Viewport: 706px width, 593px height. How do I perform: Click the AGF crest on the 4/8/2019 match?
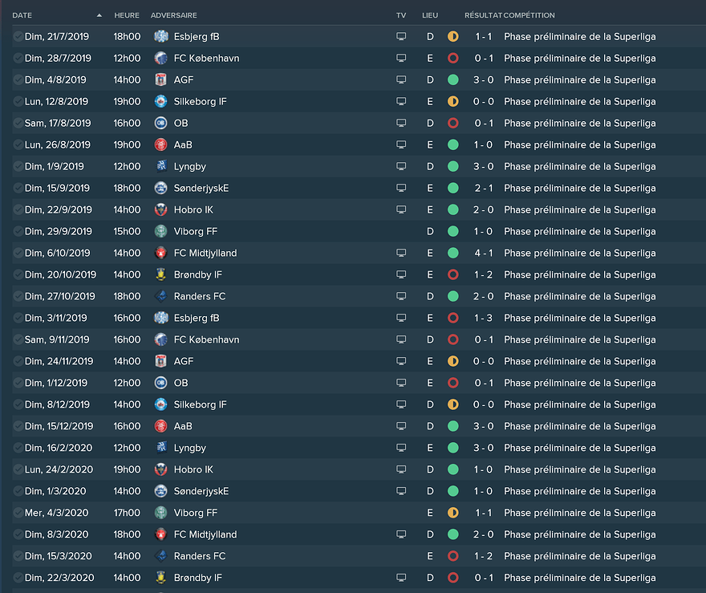160,79
